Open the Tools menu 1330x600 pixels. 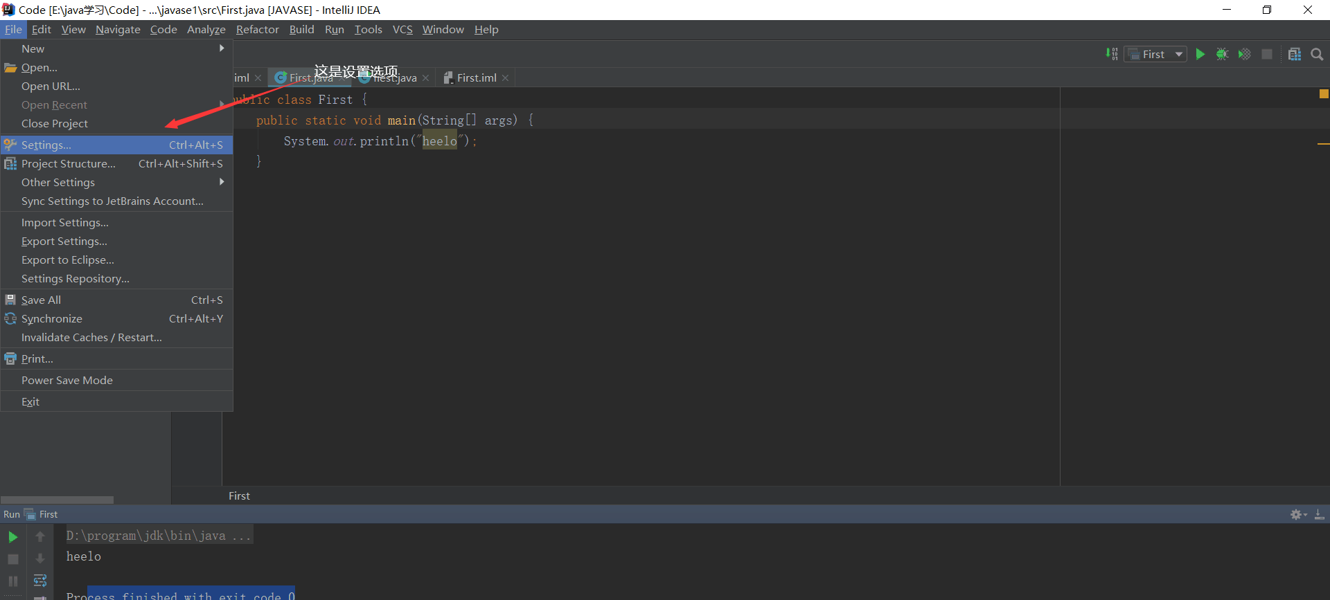tap(368, 30)
